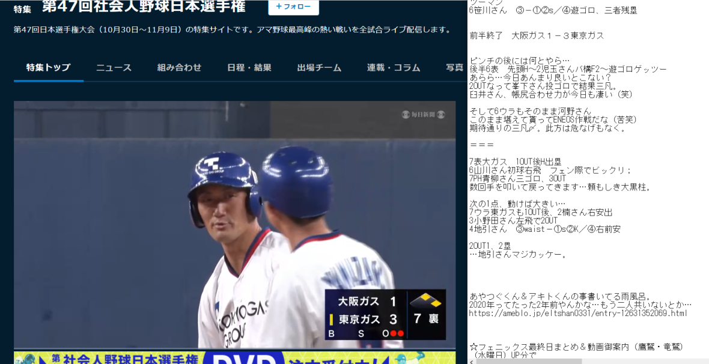The height and width of the screenshot is (364, 709).
Task: Open the 組み合わせ tab
Action: [x=180, y=68]
